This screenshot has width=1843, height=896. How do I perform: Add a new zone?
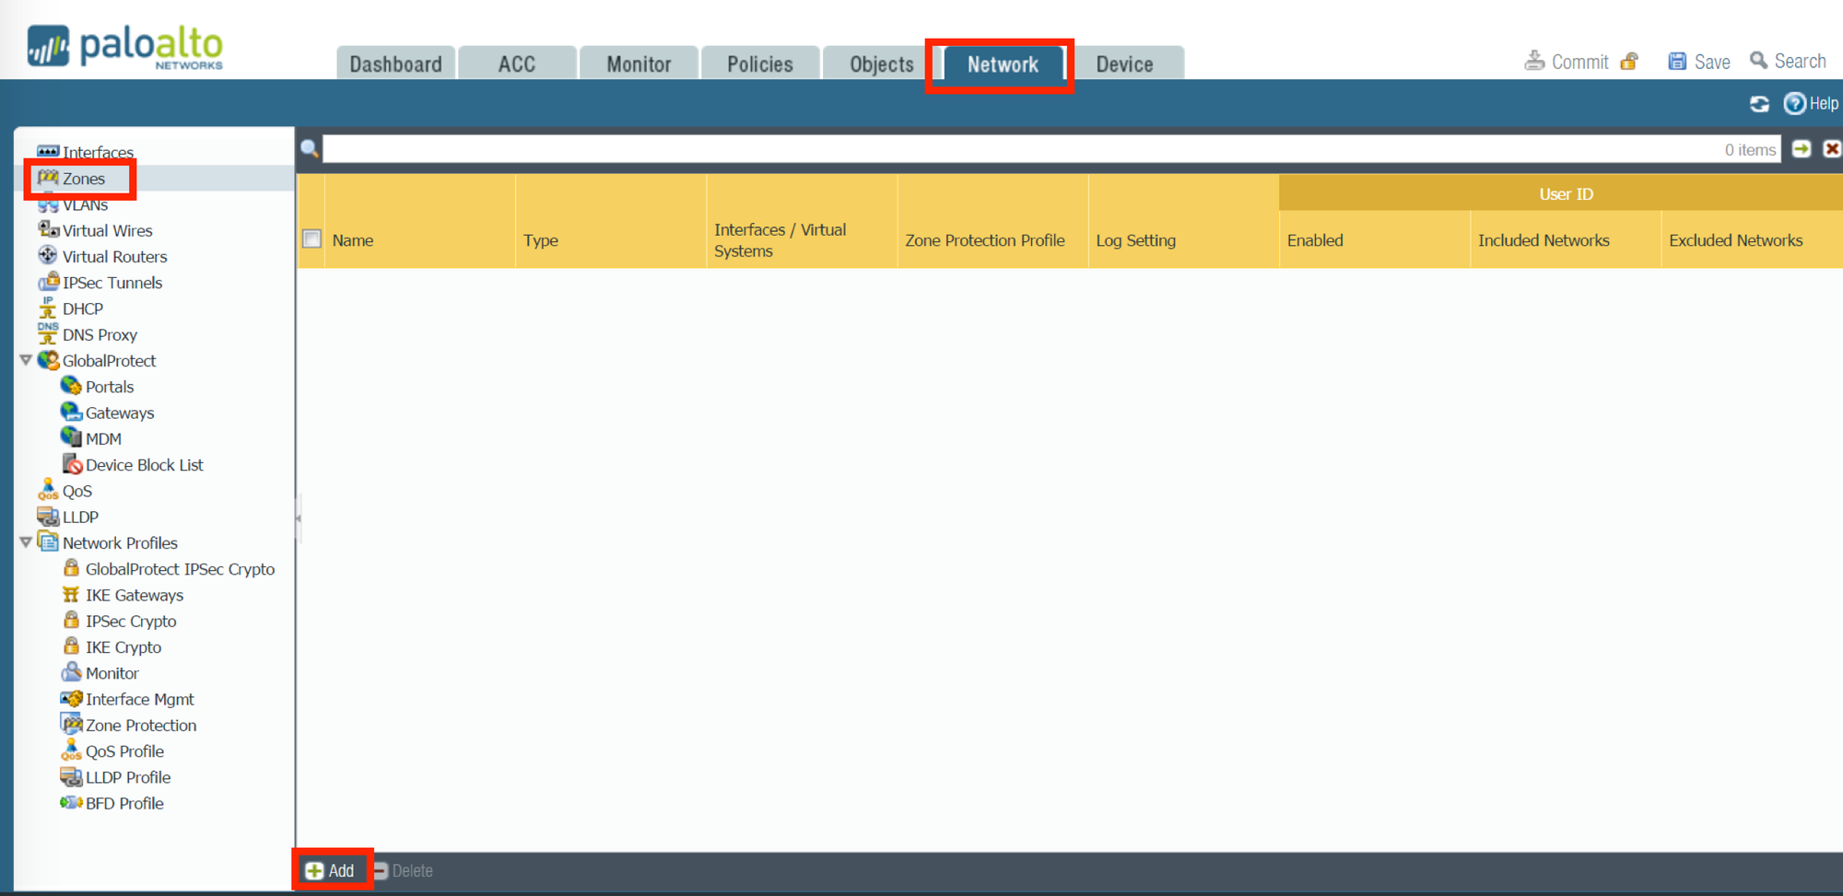coord(331,870)
